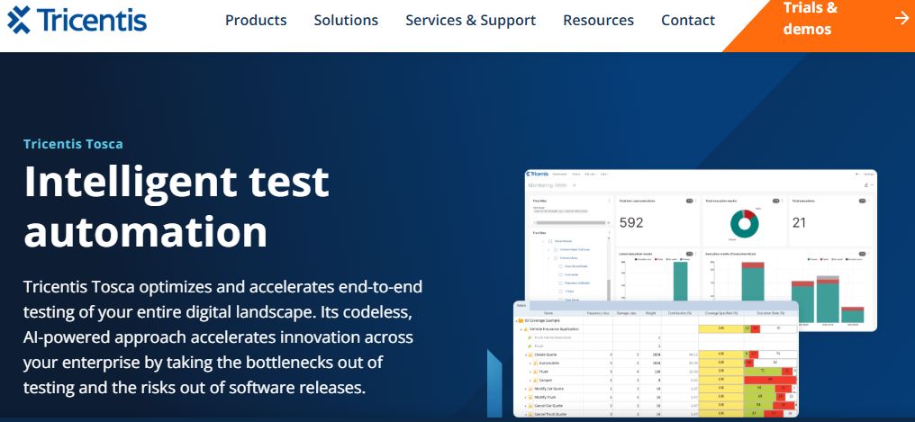Click the Tricentis logo in the header
The image size is (915, 422).
[77, 19]
